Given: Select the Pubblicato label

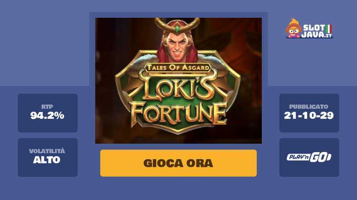Looking at the screenshot, I should click(x=309, y=107).
